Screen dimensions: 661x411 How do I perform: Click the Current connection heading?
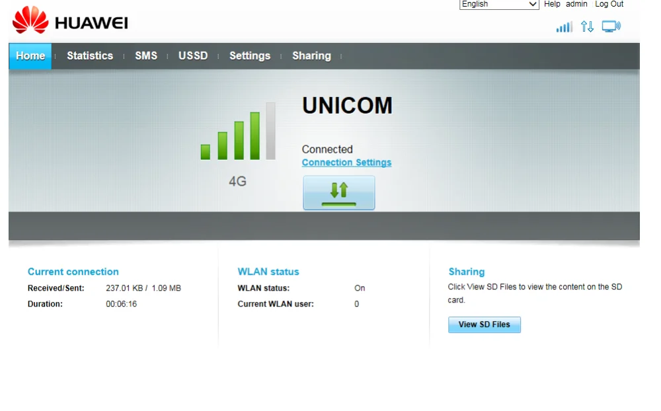click(73, 272)
